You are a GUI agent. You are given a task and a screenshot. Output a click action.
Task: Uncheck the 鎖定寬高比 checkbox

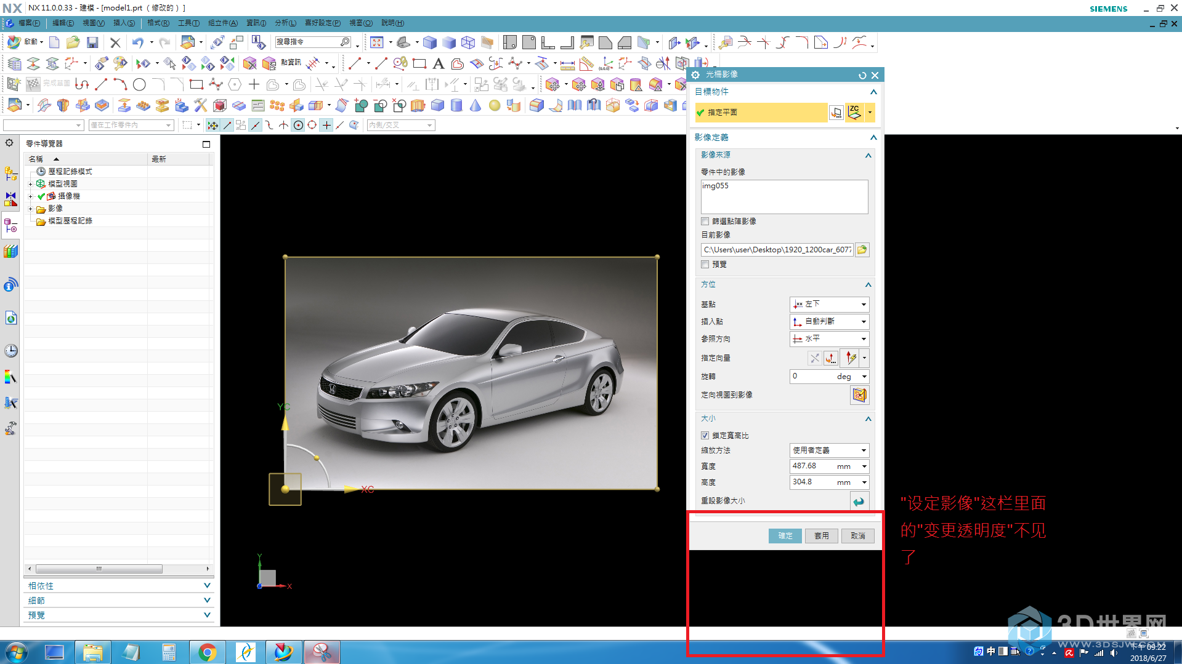(x=705, y=436)
